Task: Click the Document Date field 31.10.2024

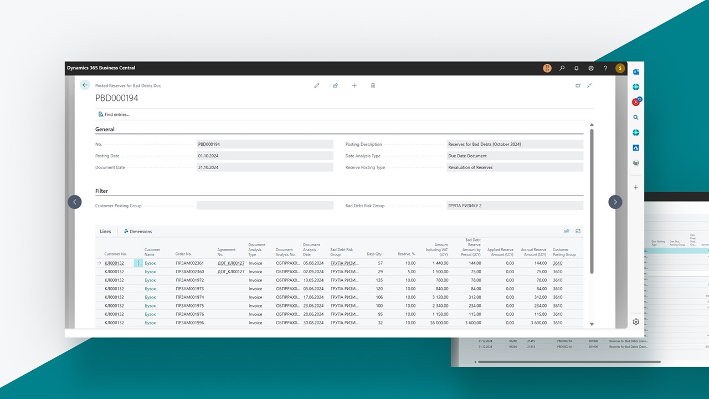Action: pos(265,167)
